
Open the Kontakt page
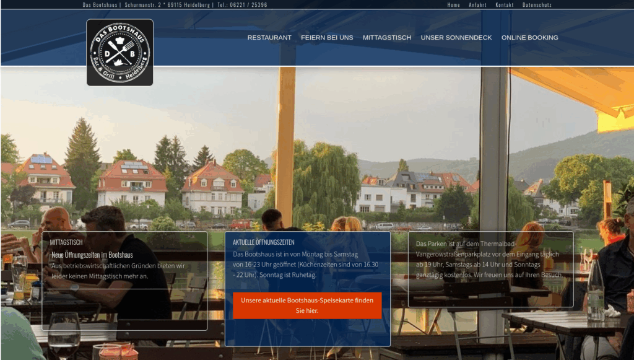(x=504, y=5)
